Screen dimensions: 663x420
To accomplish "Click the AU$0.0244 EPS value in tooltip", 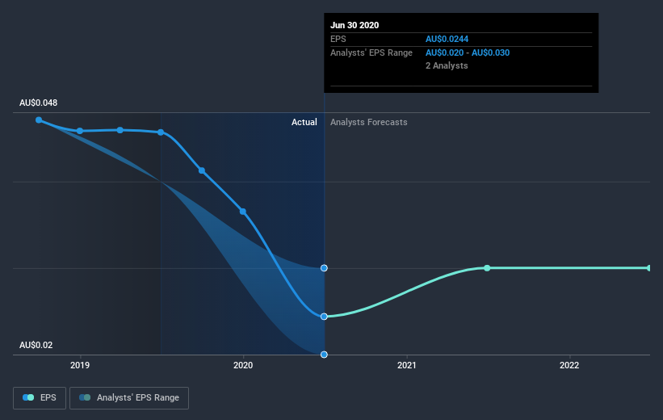I will tap(447, 39).
